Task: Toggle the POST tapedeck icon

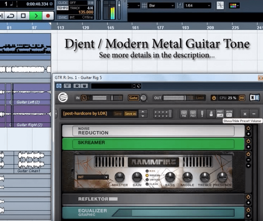Action: tap(193, 114)
